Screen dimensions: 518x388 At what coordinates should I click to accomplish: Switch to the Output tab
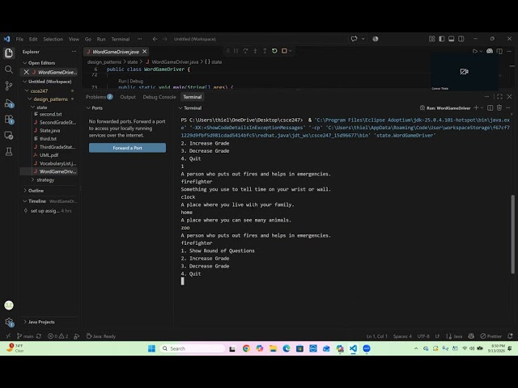click(128, 97)
